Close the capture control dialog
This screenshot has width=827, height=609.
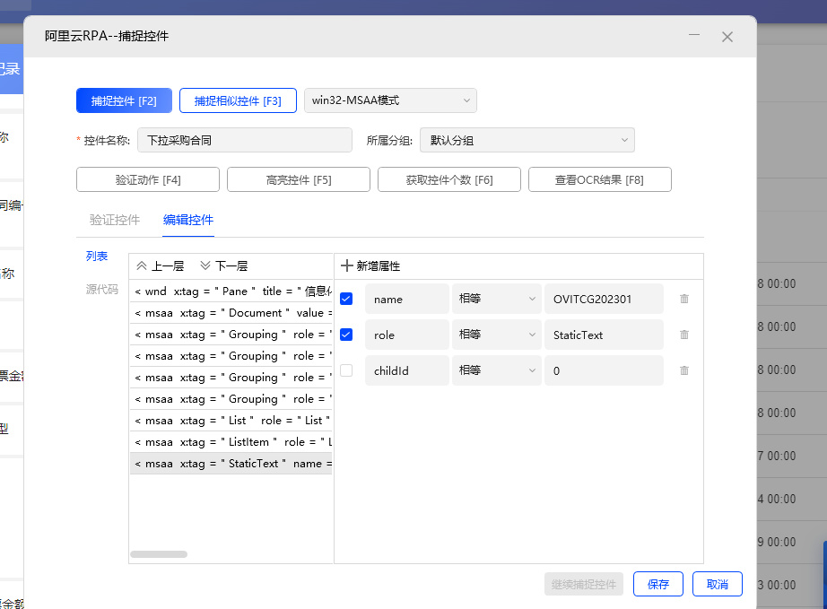[727, 37]
